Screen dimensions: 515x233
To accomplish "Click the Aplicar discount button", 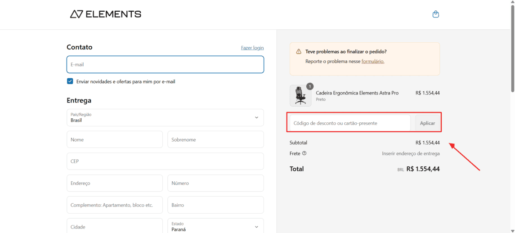I will click(x=427, y=123).
